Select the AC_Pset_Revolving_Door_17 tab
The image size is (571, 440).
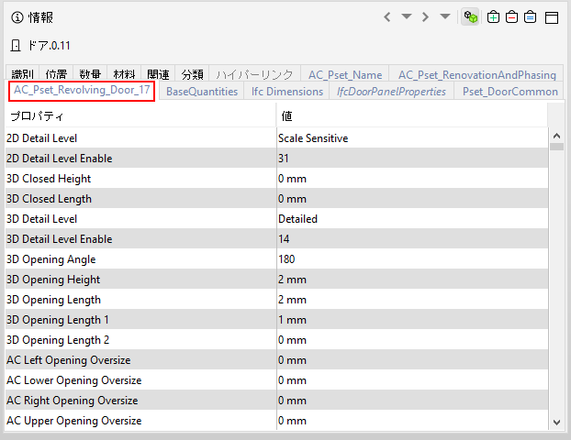click(x=82, y=90)
